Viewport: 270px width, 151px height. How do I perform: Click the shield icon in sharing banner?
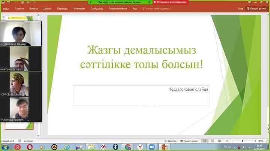(x=149, y=2)
